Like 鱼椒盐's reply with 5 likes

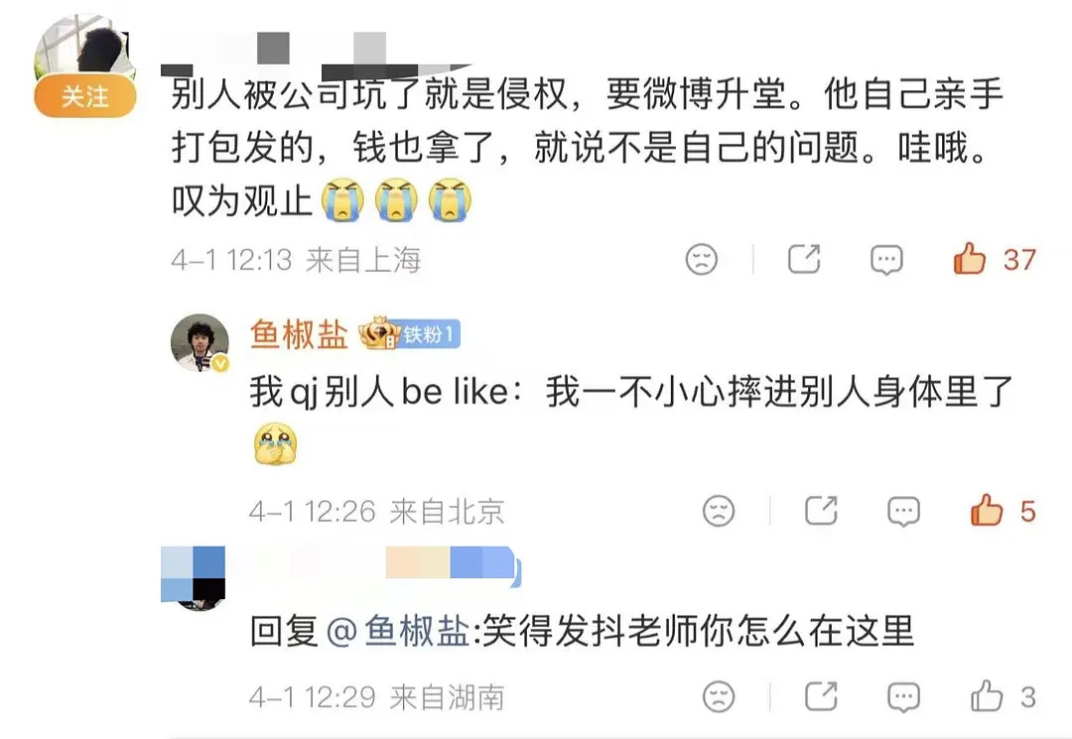pos(986,509)
